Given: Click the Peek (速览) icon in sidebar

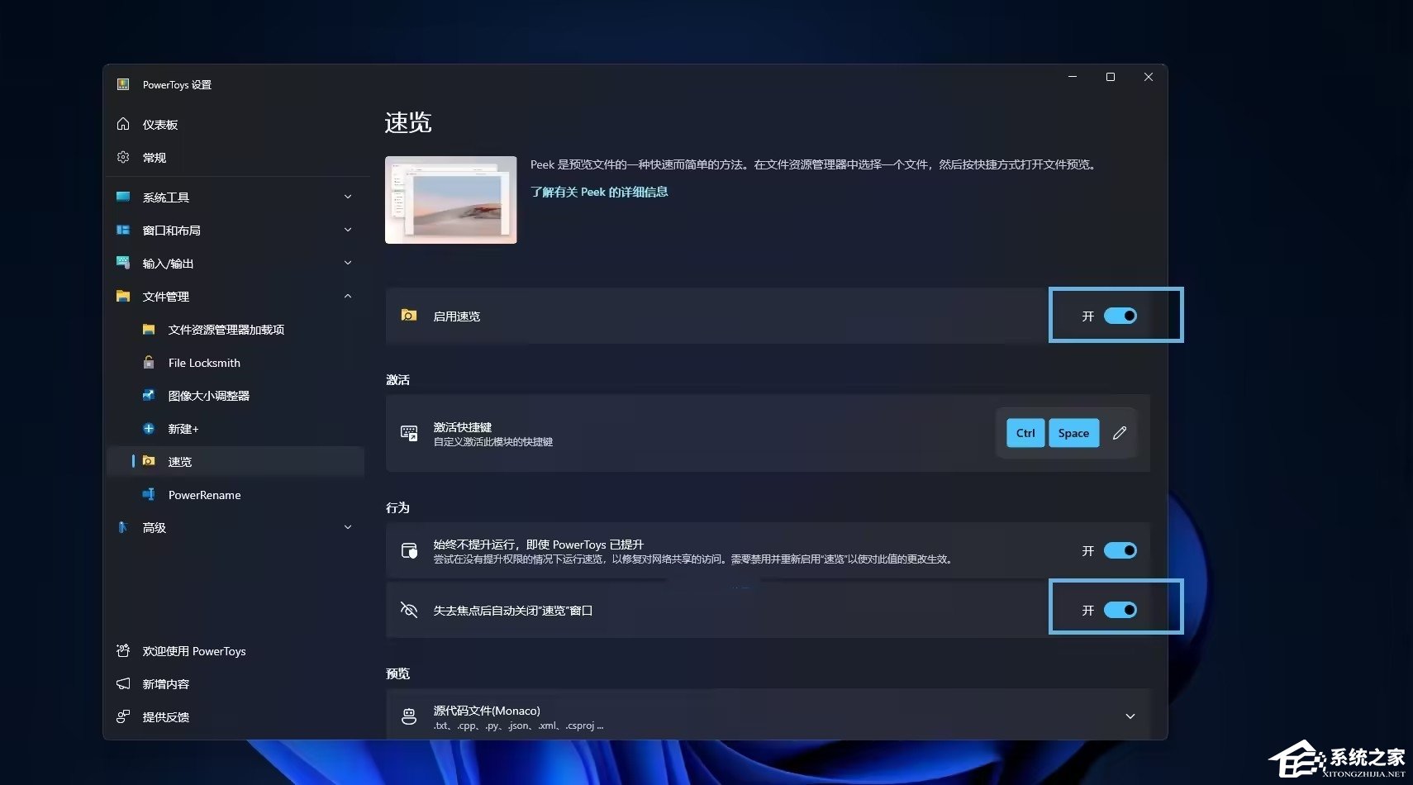Looking at the screenshot, I should (x=149, y=461).
